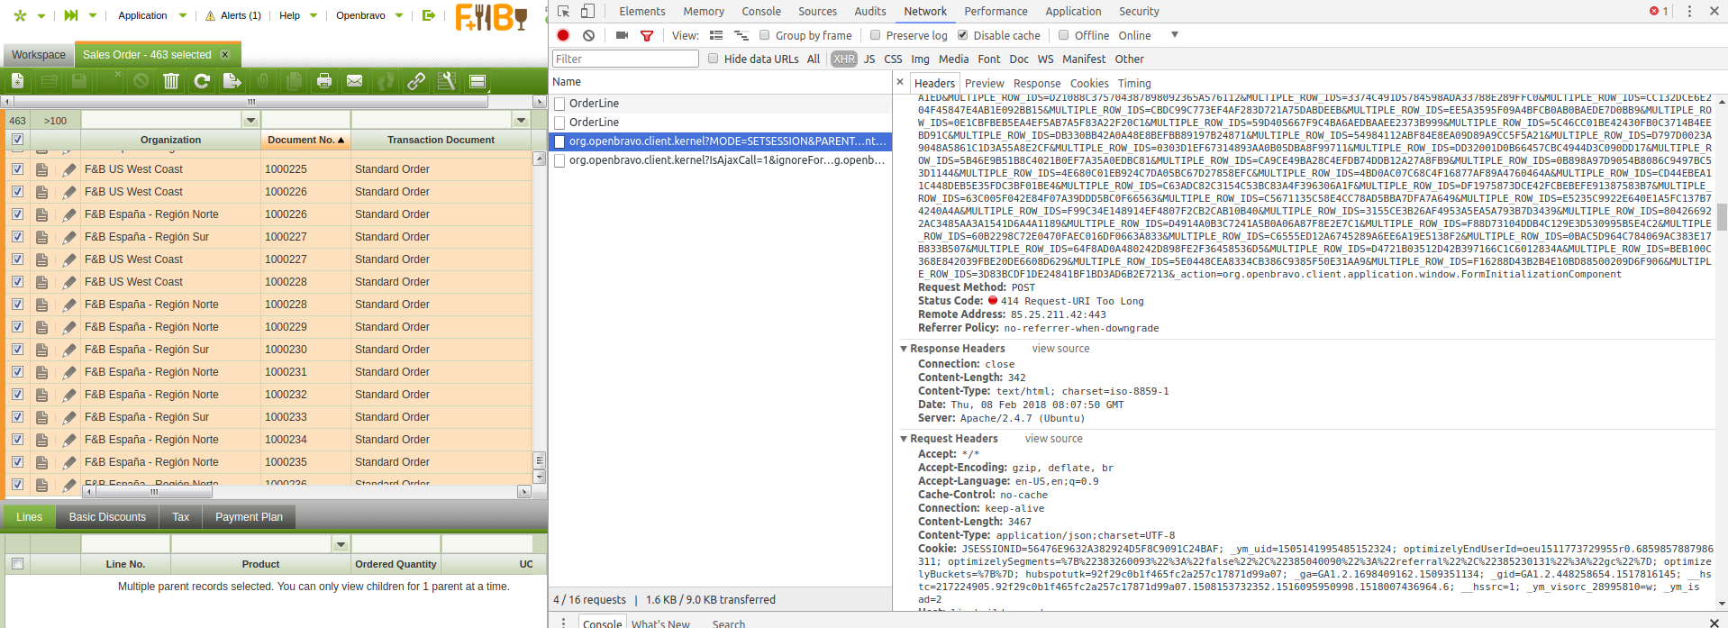Open the Basic Discounts tab
The image size is (1728, 628).
(107, 517)
